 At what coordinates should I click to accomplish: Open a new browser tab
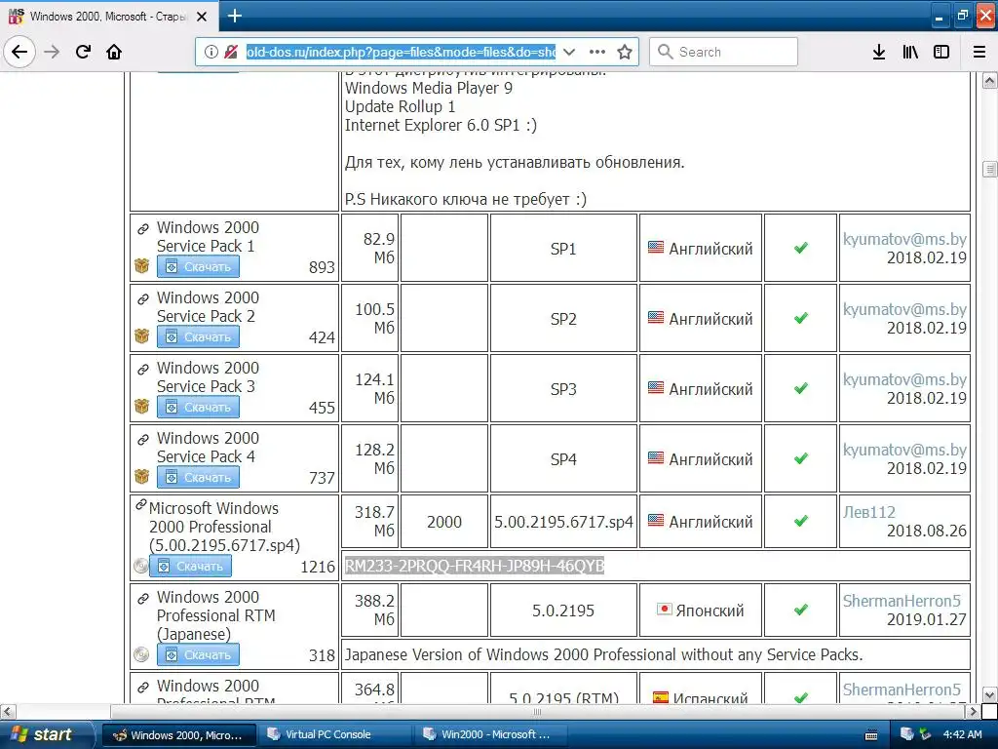coord(235,16)
